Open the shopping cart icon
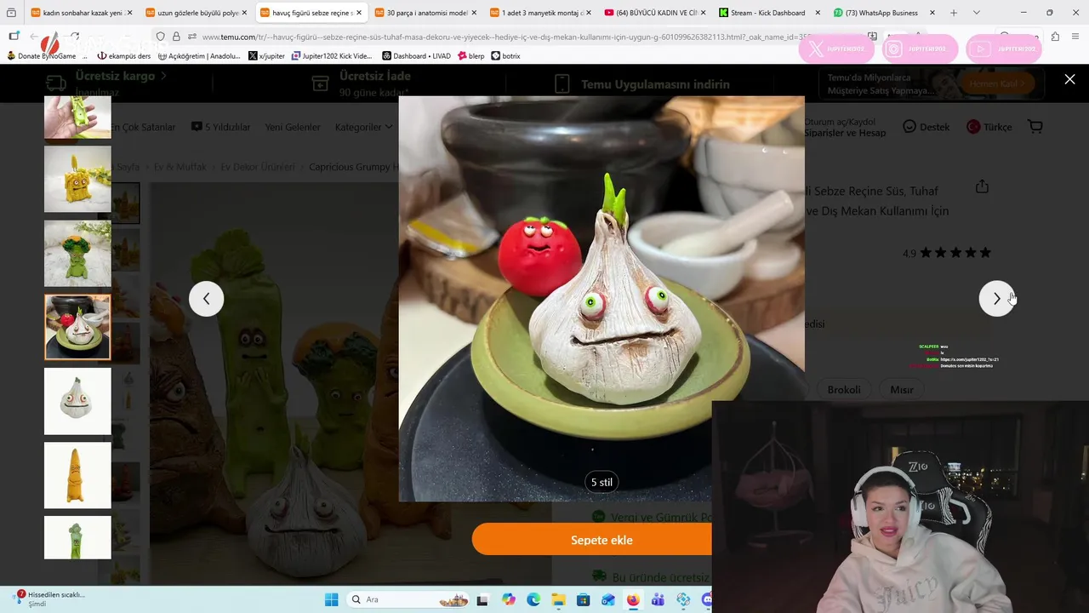This screenshot has width=1089, height=613. coord(1035,127)
